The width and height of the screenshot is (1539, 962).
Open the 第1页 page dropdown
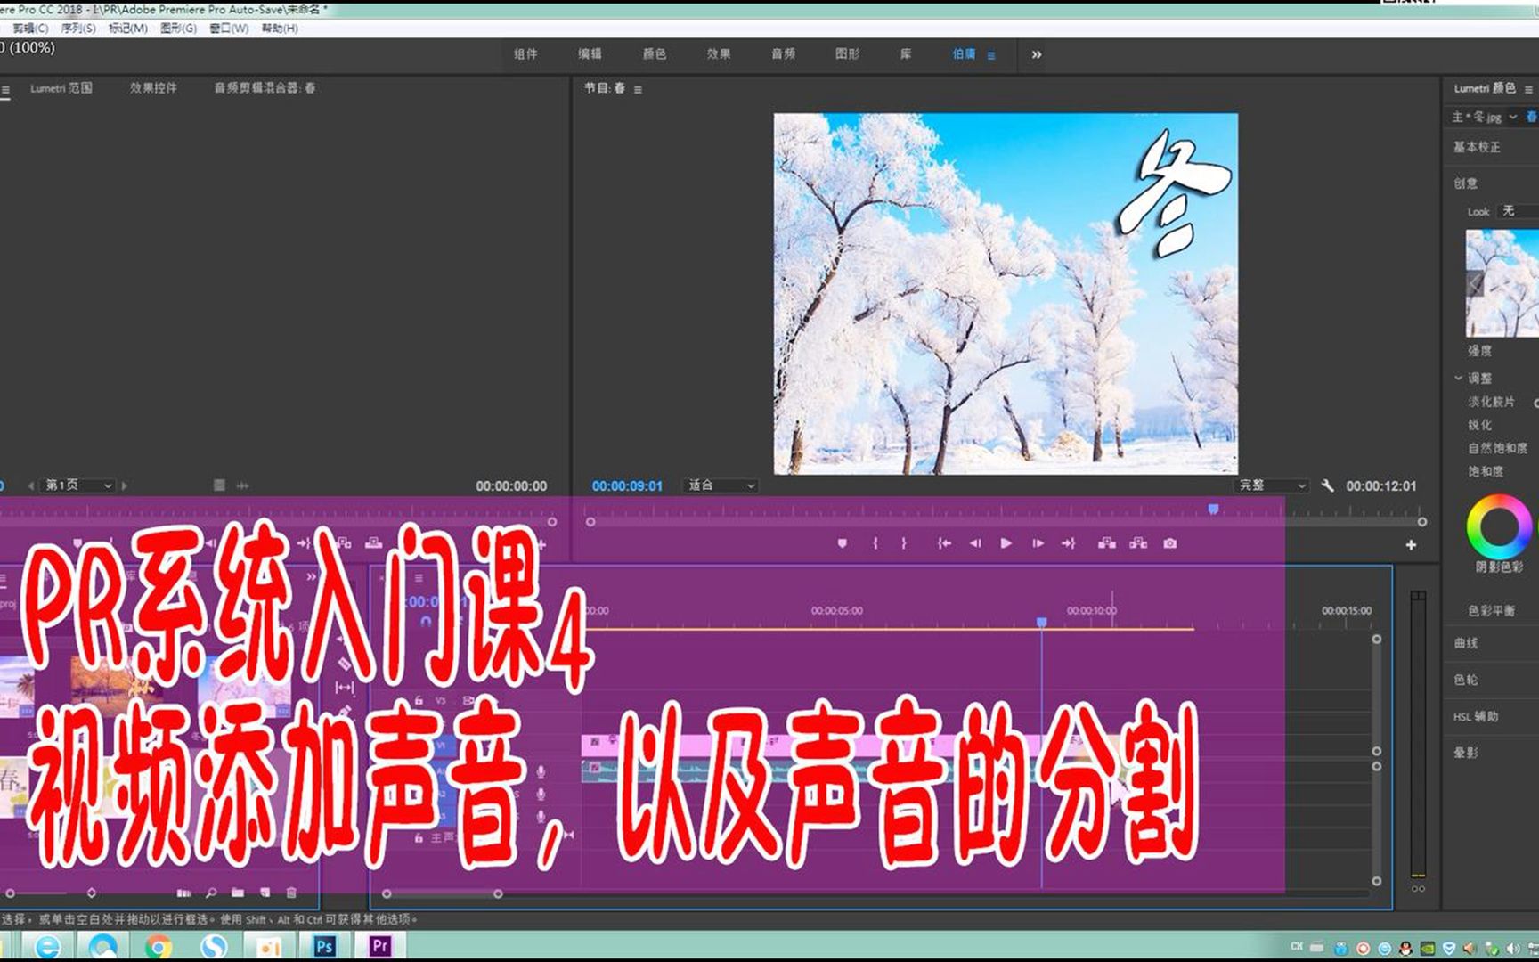[x=79, y=485]
